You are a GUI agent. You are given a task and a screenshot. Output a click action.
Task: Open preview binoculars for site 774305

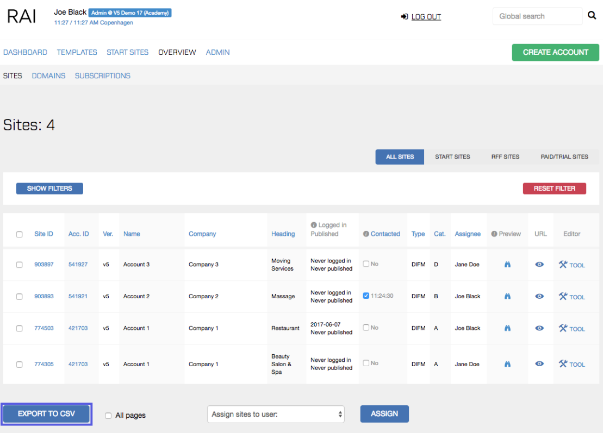[508, 364]
